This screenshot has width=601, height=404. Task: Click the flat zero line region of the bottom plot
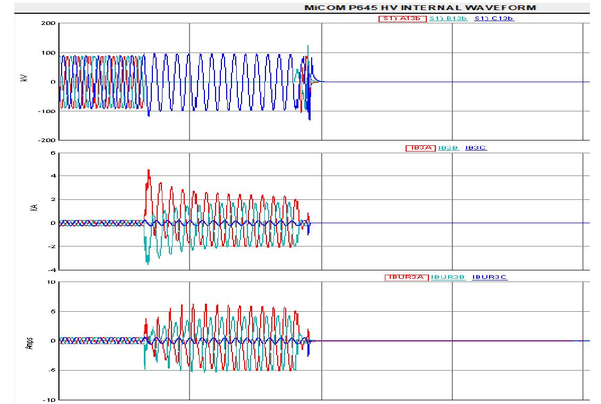[x=451, y=341]
